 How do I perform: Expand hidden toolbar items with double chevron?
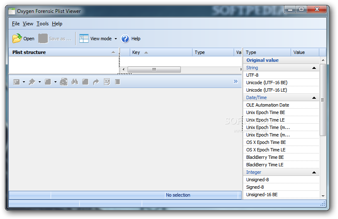[x=236, y=81]
